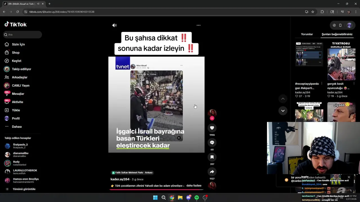The width and height of the screenshot is (360, 202).
Task: Open Takip ediliyor feed
Action: [21, 69]
